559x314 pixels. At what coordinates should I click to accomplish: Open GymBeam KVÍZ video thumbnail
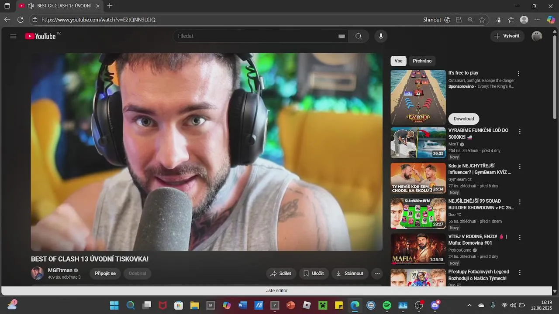(x=418, y=178)
